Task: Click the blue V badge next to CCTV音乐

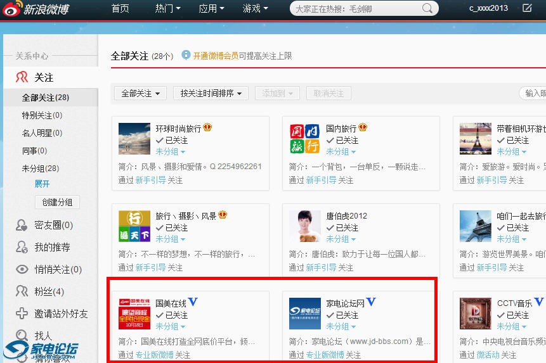Action: click(x=539, y=302)
